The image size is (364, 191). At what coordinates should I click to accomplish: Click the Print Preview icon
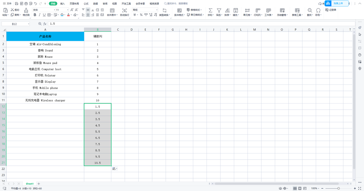(x=30, y=4)
